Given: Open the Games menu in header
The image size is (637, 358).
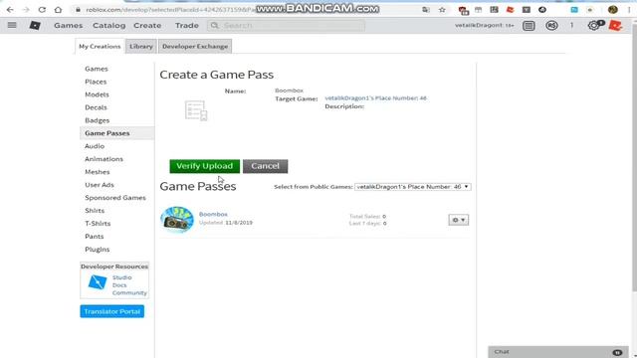Looking at the screenshot, I should click(x=69, y=25).
